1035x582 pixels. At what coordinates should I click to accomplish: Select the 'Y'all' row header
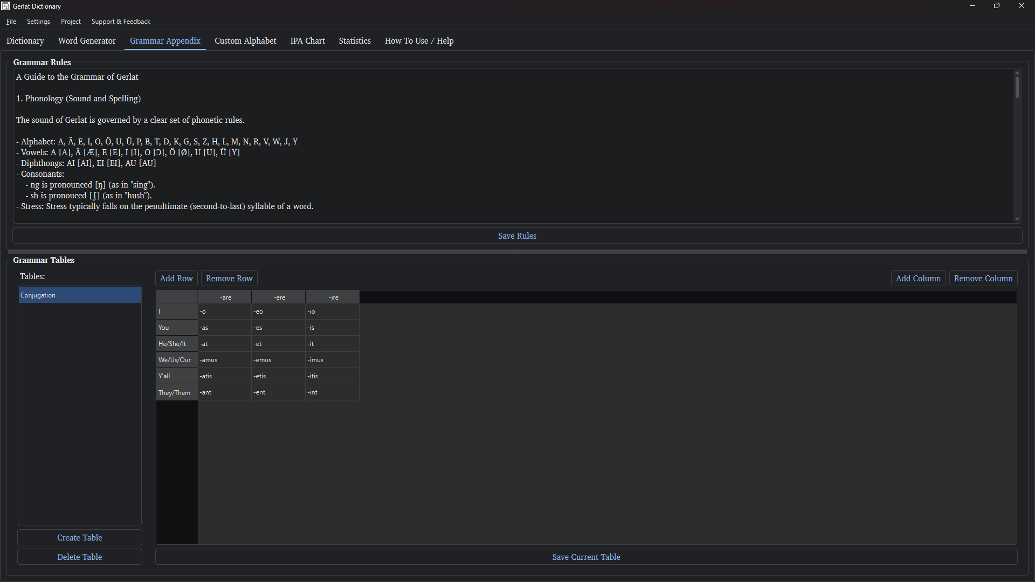[177, 376]
